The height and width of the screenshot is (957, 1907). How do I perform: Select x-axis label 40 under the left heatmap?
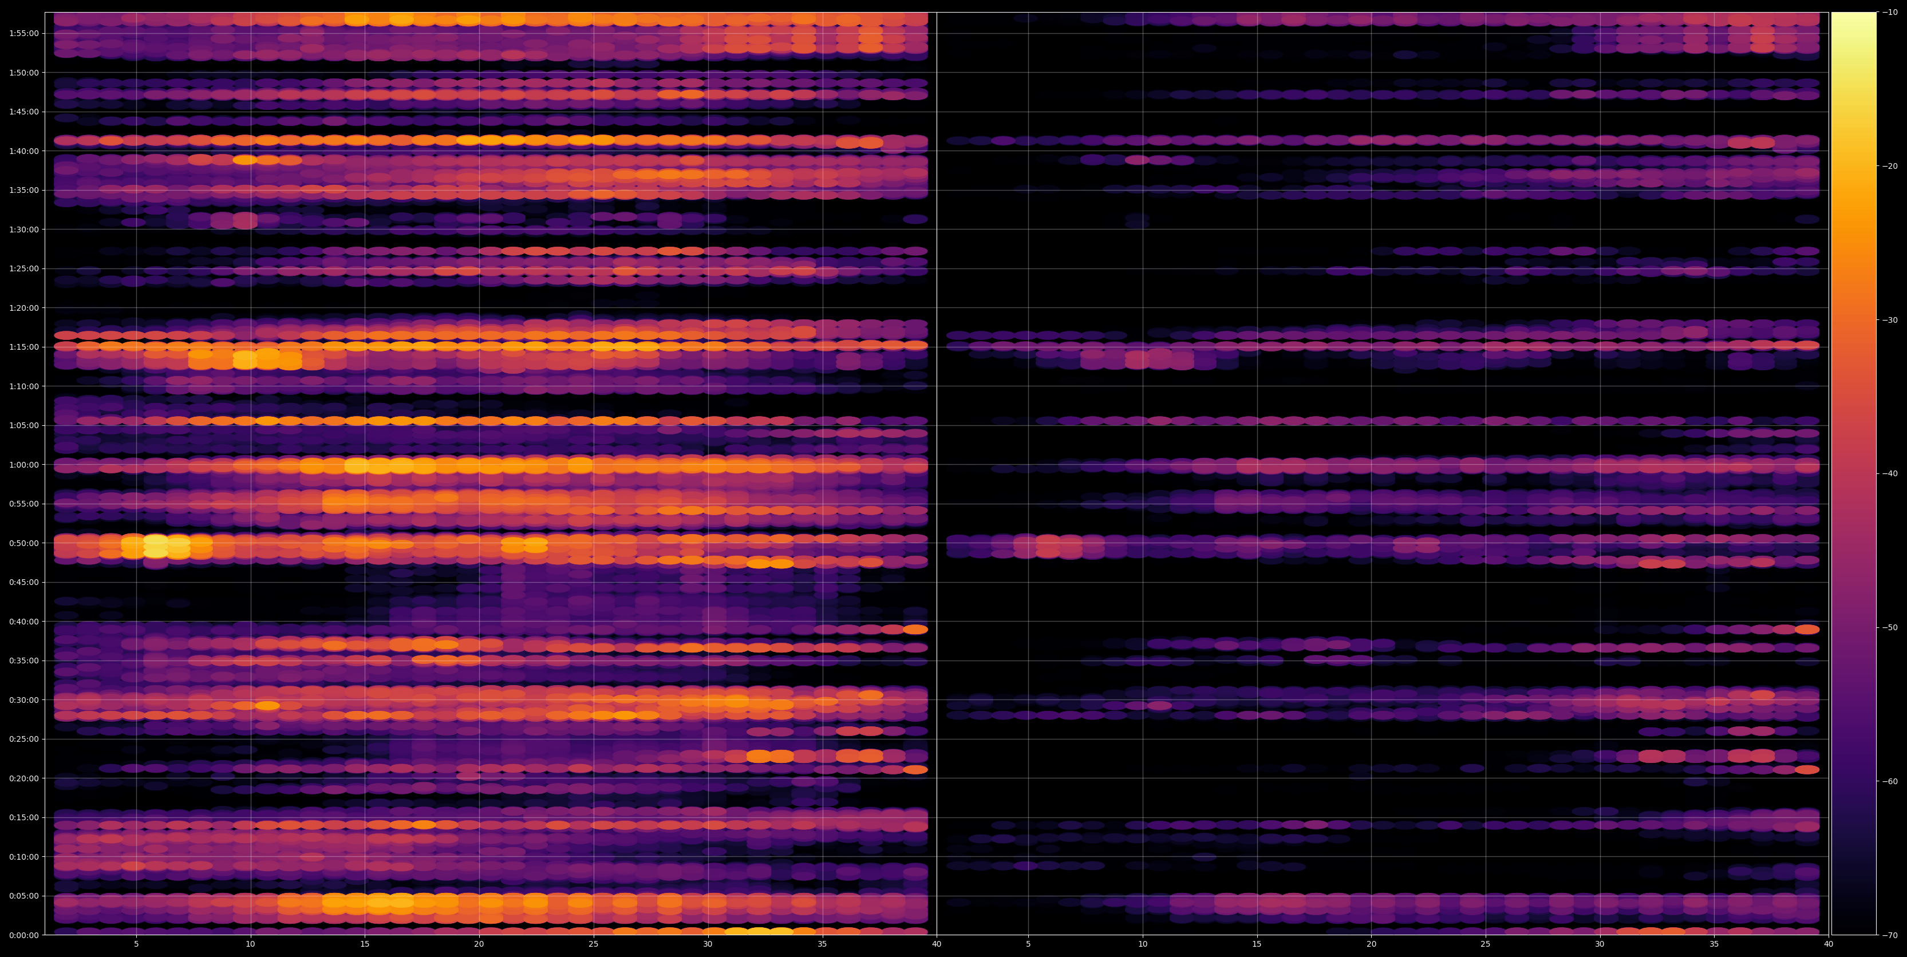point(937,944)
